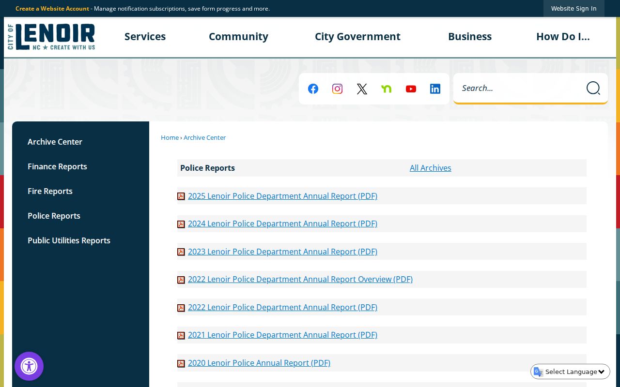The image size is (620, 387).
Task: Click the City of Lenoir logo
Action: (51, 37)
